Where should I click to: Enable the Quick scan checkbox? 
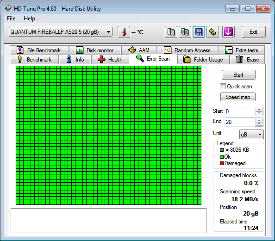223,87
